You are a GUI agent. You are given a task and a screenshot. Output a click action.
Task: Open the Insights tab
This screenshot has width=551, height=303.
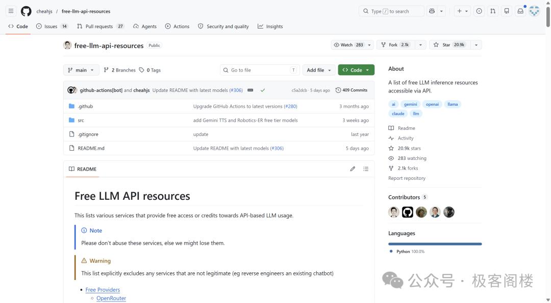coord(270,27)
